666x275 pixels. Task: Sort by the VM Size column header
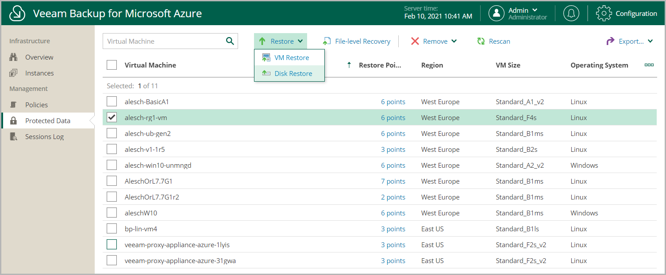pos(508,65)
